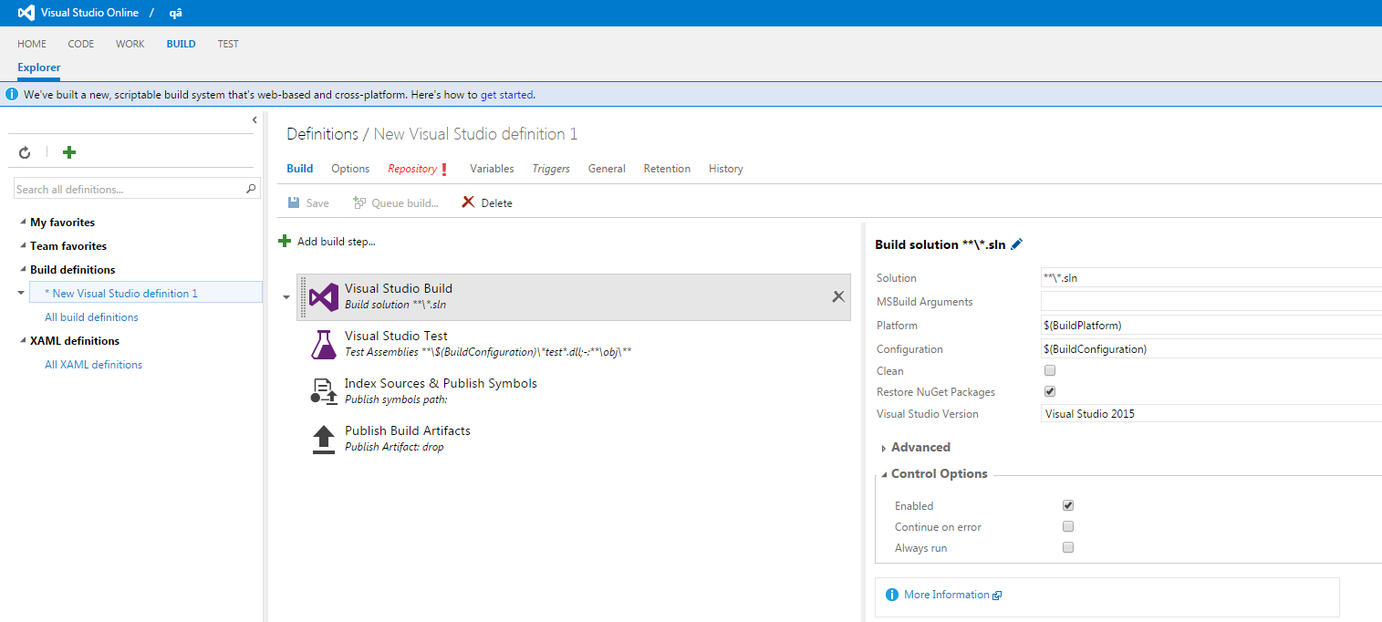
Task: Uncheck the Enabled checkbox
Action: [1068, 505]
